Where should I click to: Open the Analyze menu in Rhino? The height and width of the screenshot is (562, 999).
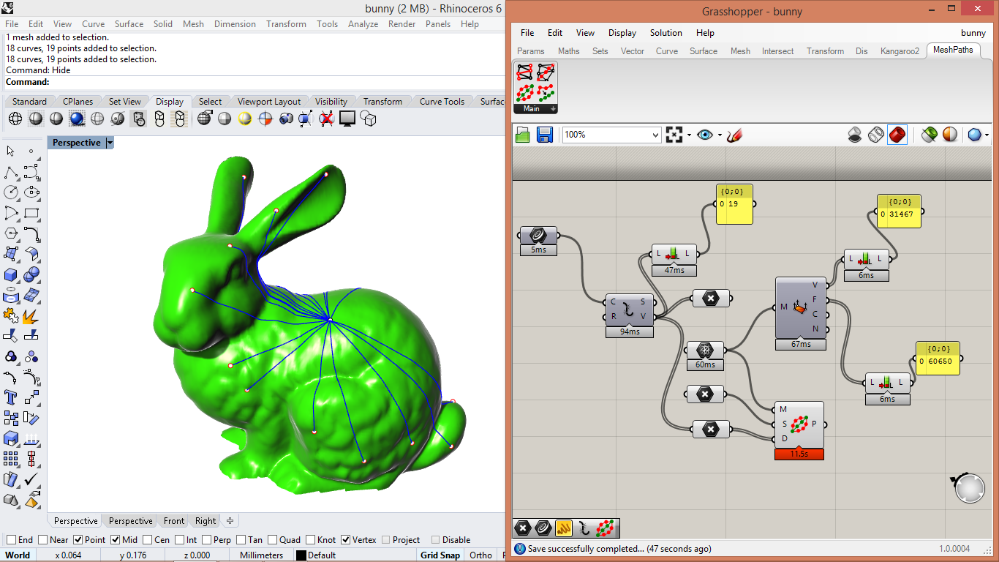click(363, 24)
